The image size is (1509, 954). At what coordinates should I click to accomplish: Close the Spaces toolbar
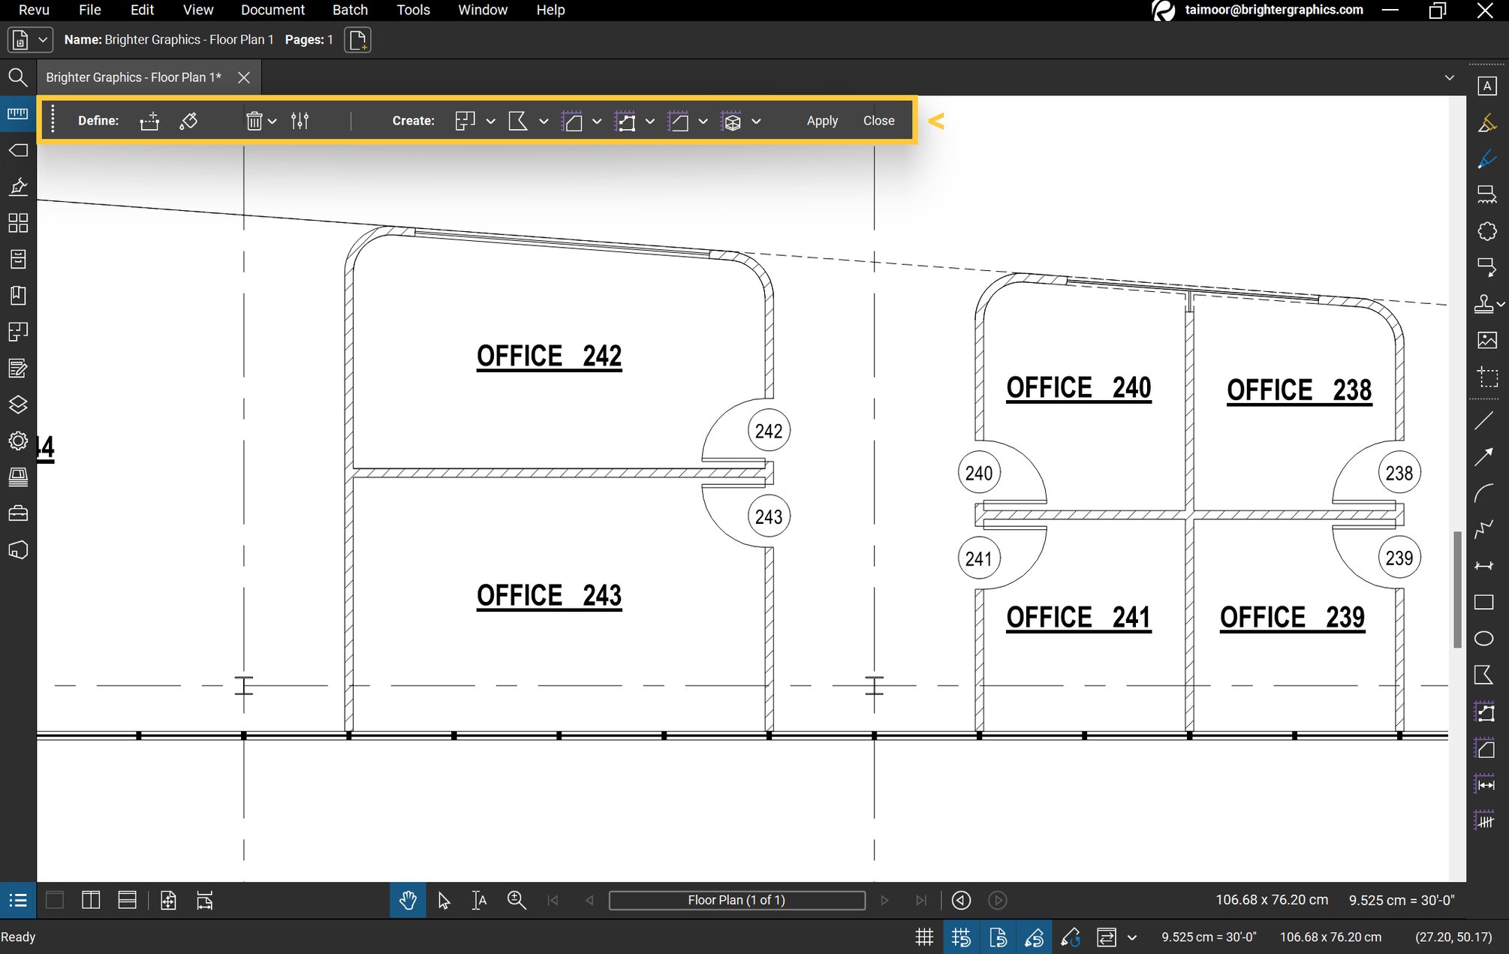pos(878,120)
